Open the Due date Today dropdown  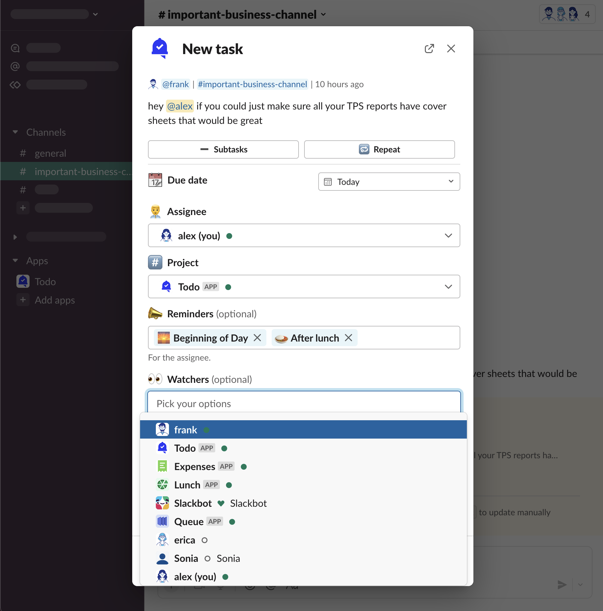(389, 182)
